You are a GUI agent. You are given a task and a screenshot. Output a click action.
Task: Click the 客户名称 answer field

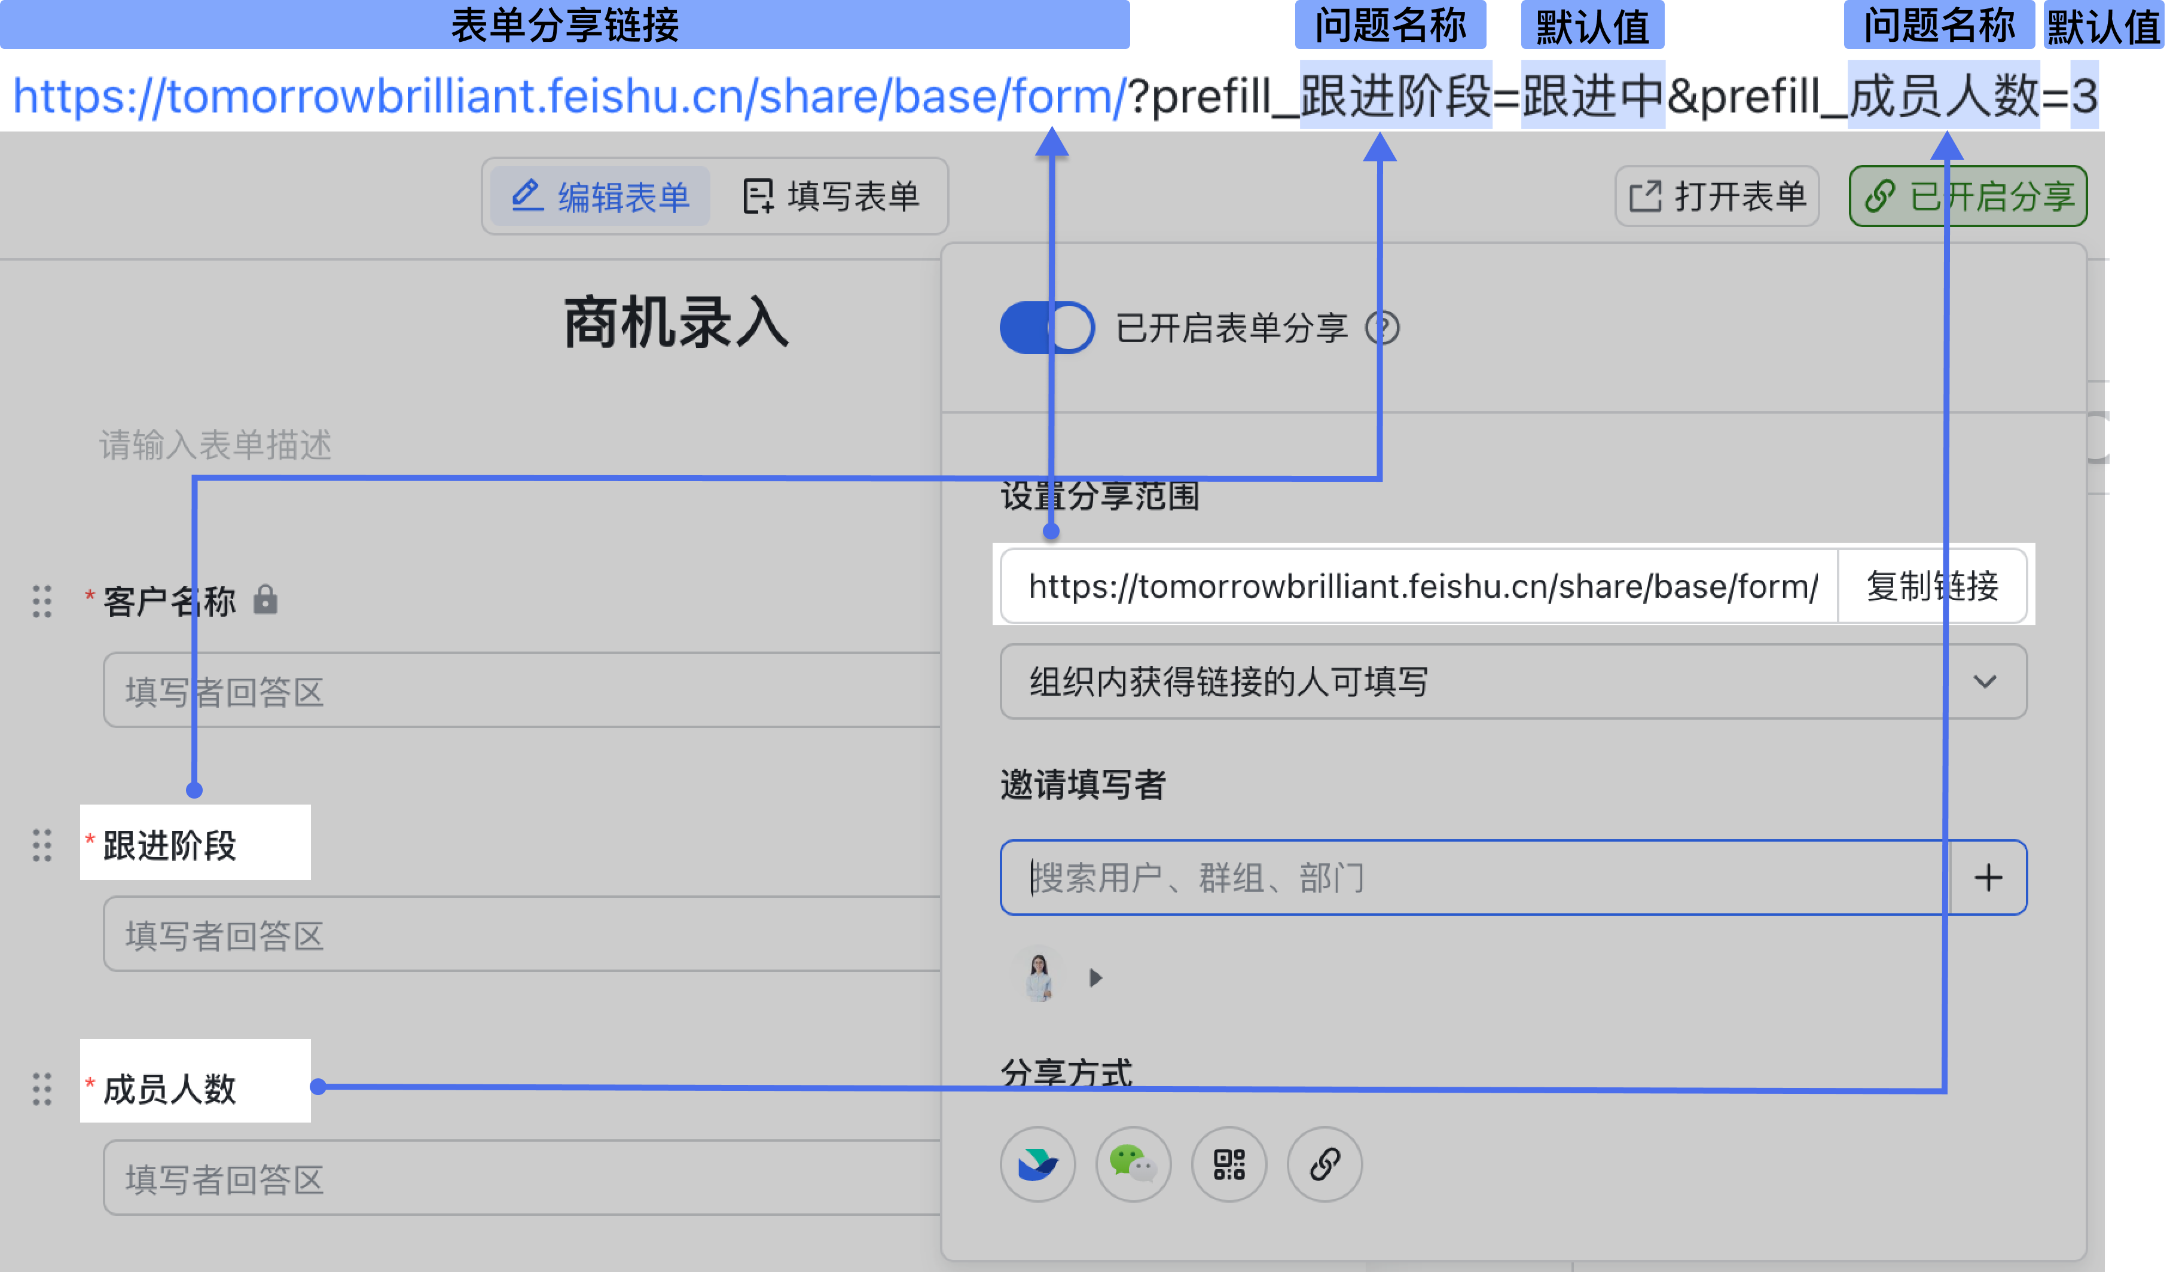(x=523, y=690)
